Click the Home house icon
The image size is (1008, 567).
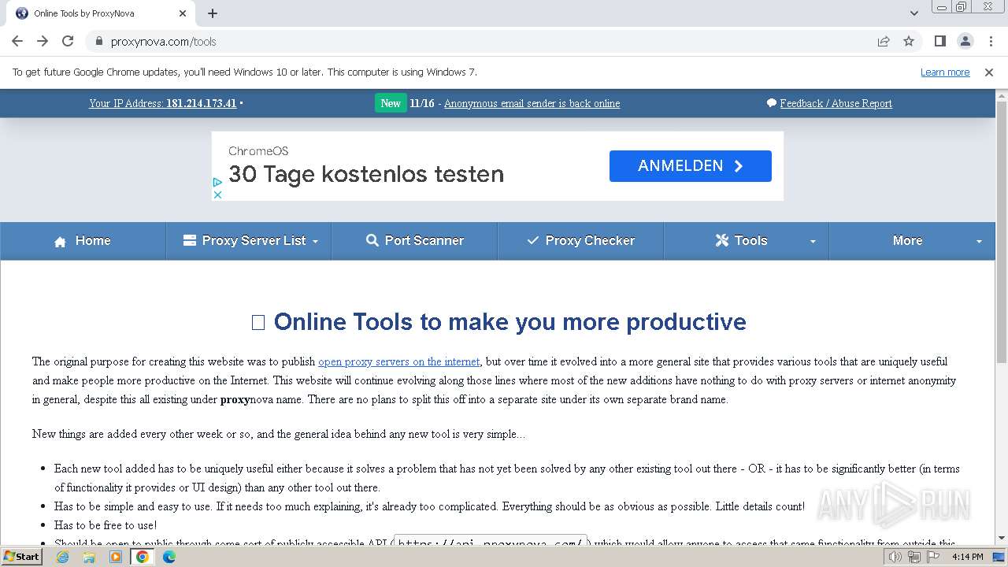[x=60, y=242]
